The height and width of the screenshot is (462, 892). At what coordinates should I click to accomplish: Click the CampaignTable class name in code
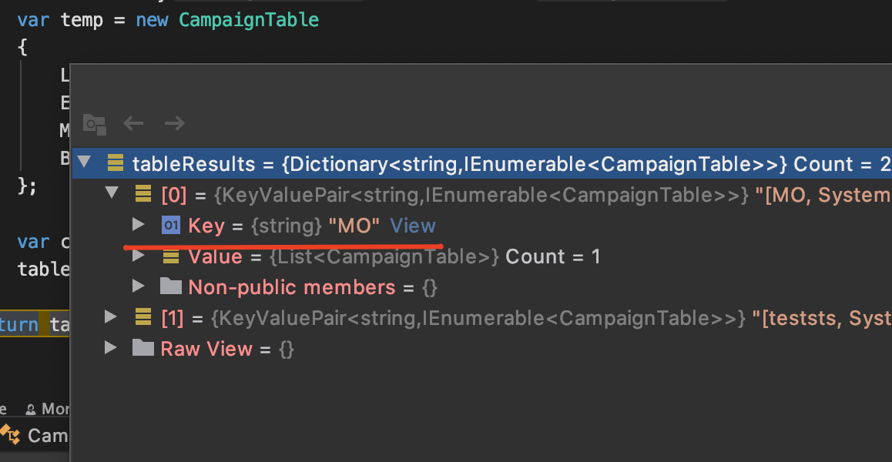249,19
